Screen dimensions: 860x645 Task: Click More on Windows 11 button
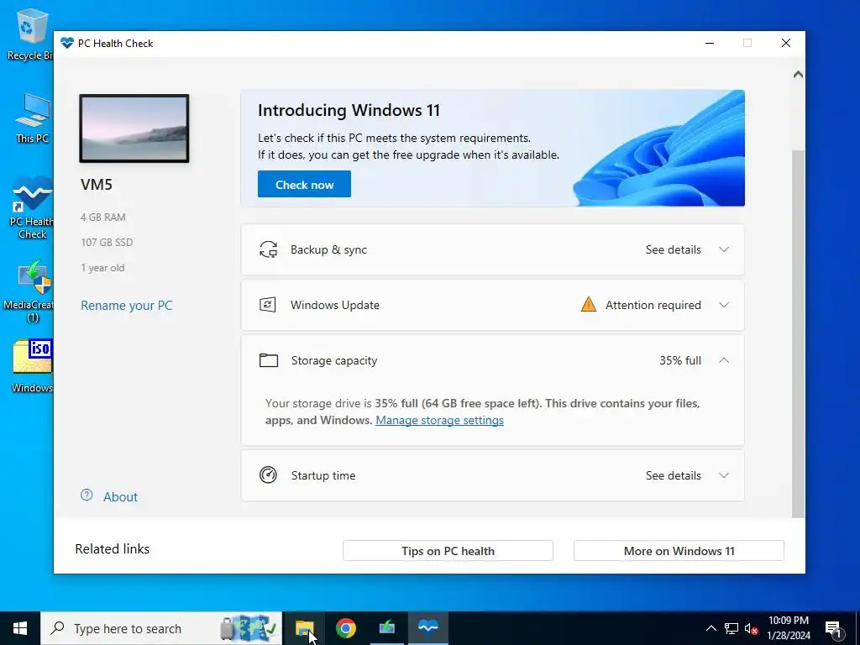[679, 551]
